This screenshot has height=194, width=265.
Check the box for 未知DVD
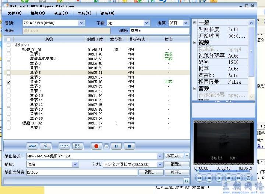tap(8, 45)
